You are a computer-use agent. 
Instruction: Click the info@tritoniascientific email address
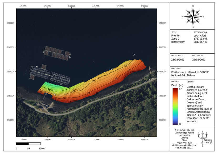click(184, 145)
